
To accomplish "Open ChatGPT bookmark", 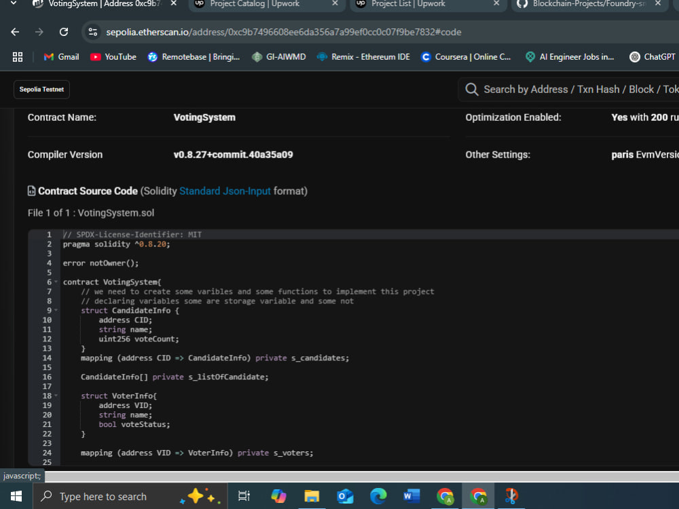I will point(653,57).
